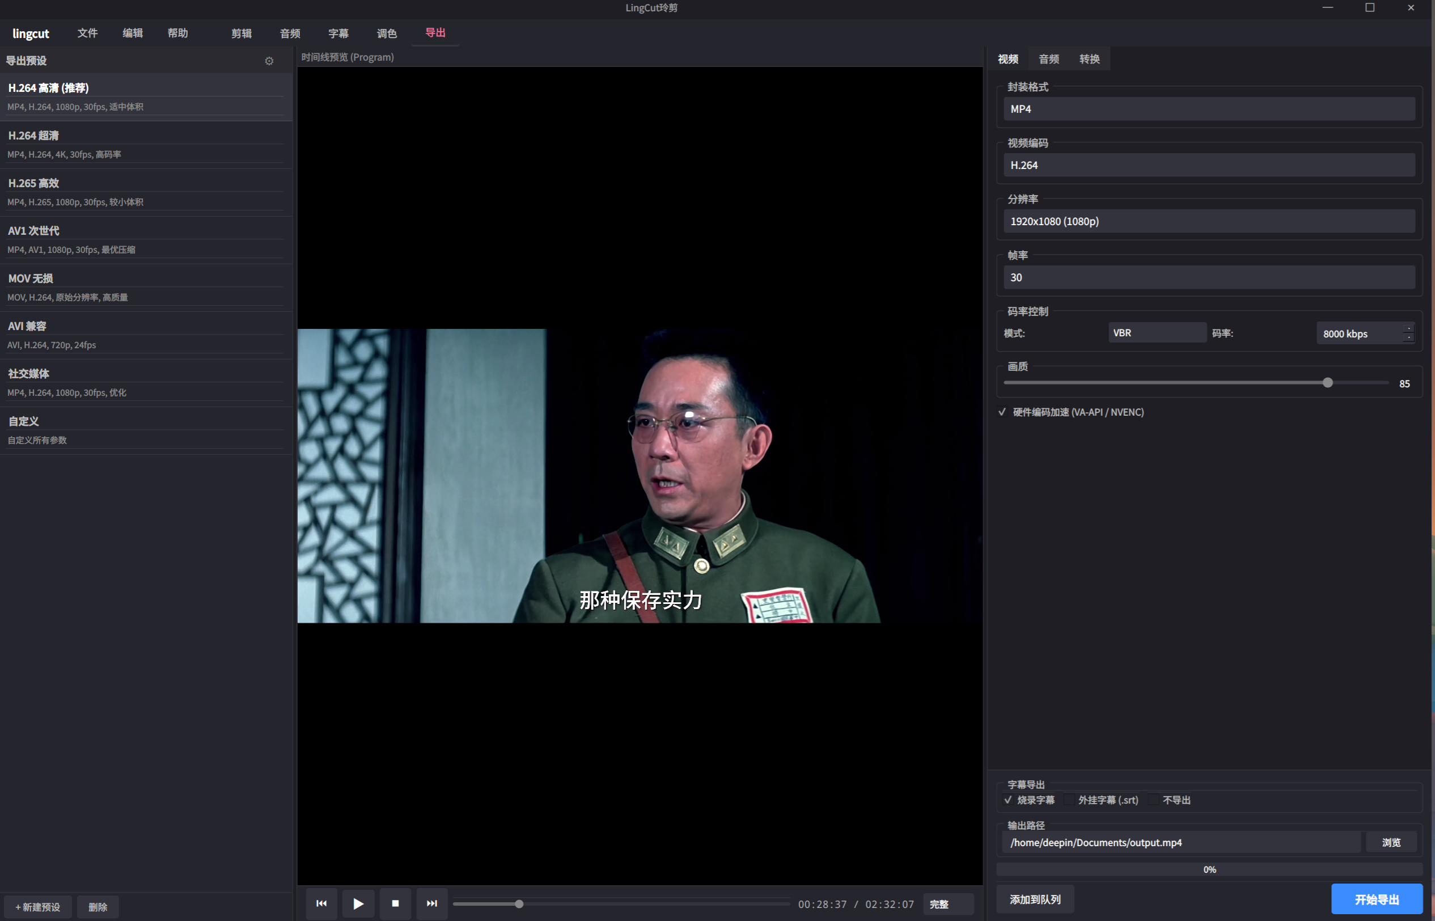
Task: Open the VBR bitrate mode dropdown
Action: (1157, 333)
